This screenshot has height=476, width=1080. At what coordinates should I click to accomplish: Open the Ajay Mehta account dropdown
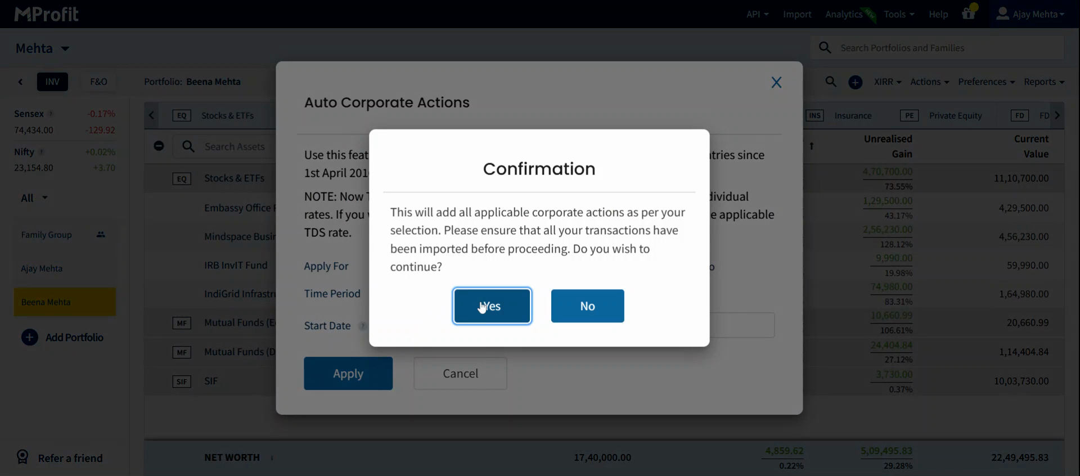point(1030,14)
